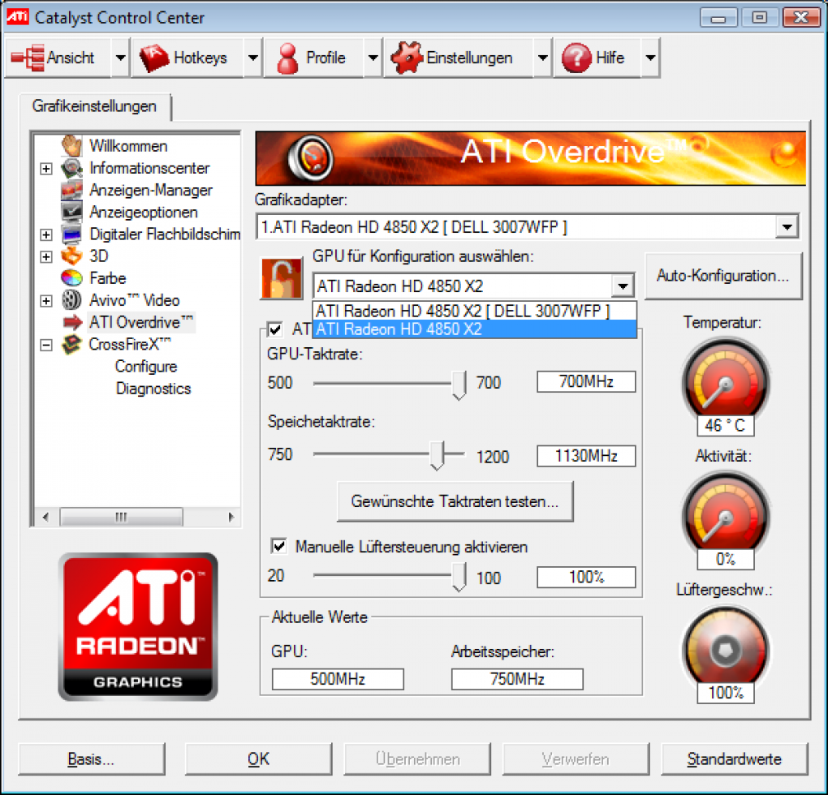Open Diagnostics under CrossFireX
This screenshot has height=795, width=828.
click(153, 389)
